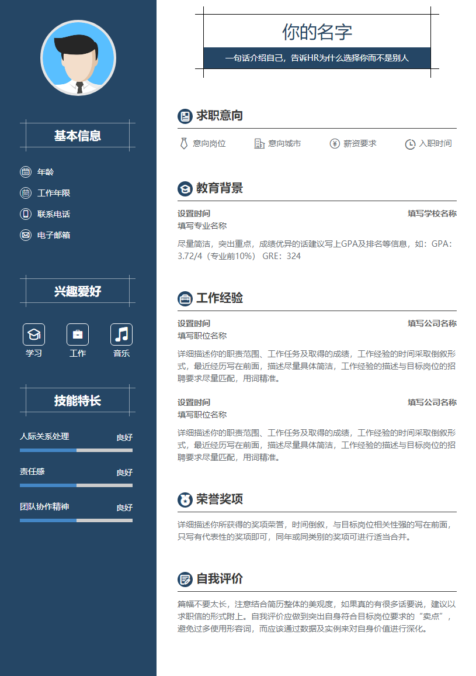Click the 荣誉奖项 medal icon
This screenshot has width=476, height=676.
(185, 499)
